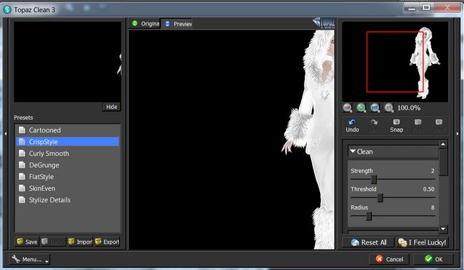
Task: Click scroll down arrow in settings panel
Action: coord(443,229)
